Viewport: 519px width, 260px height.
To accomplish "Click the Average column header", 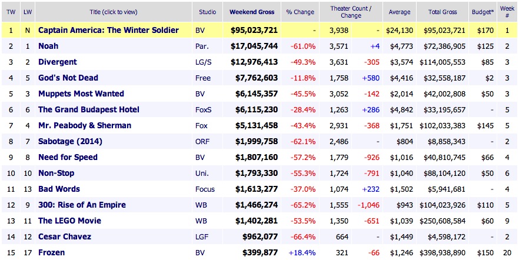I will click(x=400, y=12).
